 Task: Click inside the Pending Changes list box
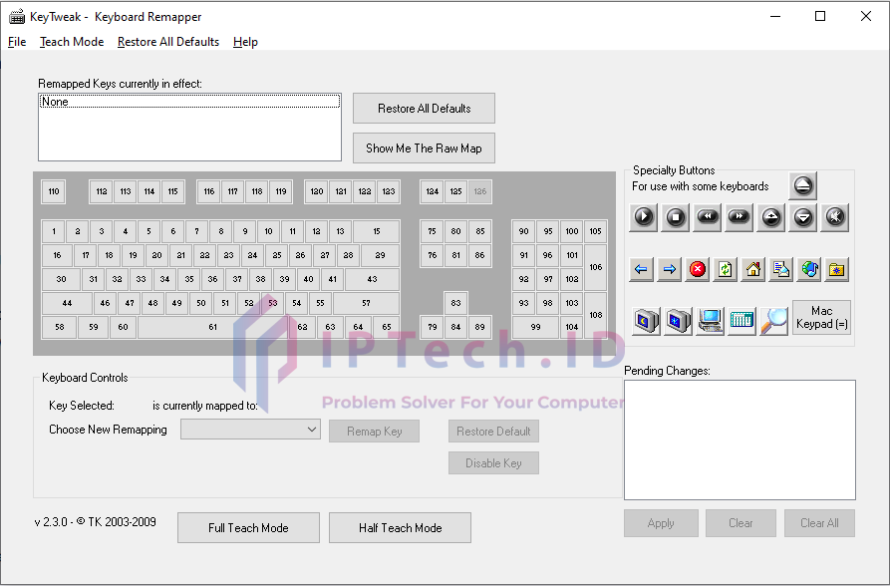click(741, 440)
